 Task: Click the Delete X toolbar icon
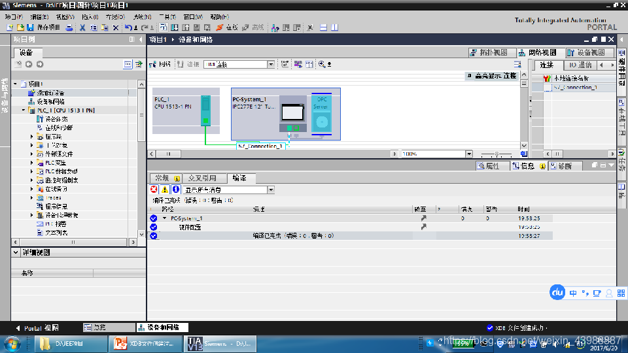pos(116,27)
